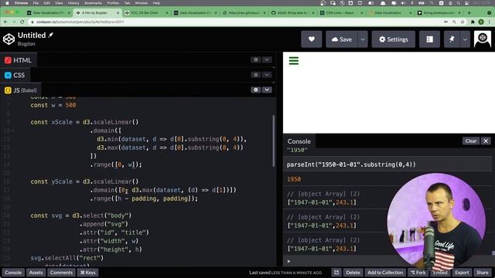
Task: Fork this pen
Action: (418, 273)
